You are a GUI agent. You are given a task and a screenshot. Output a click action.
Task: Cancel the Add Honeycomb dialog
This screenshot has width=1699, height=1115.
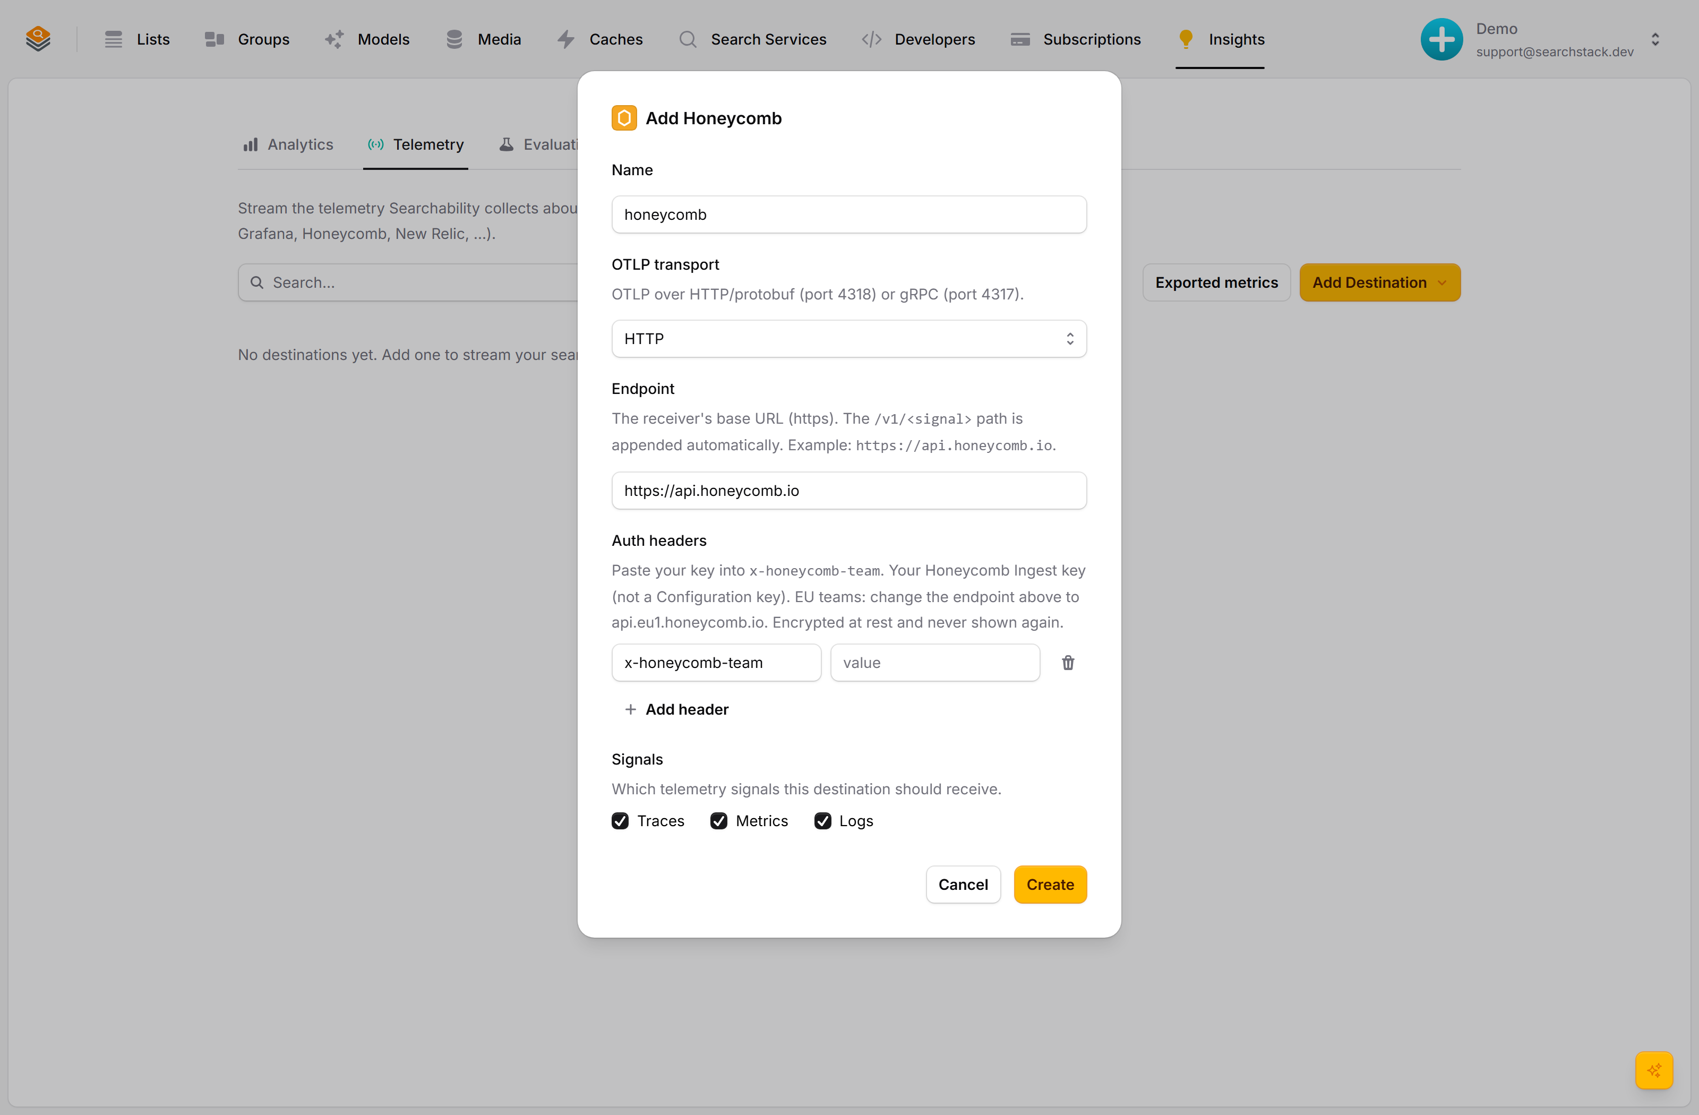click(x=963, y=885)
